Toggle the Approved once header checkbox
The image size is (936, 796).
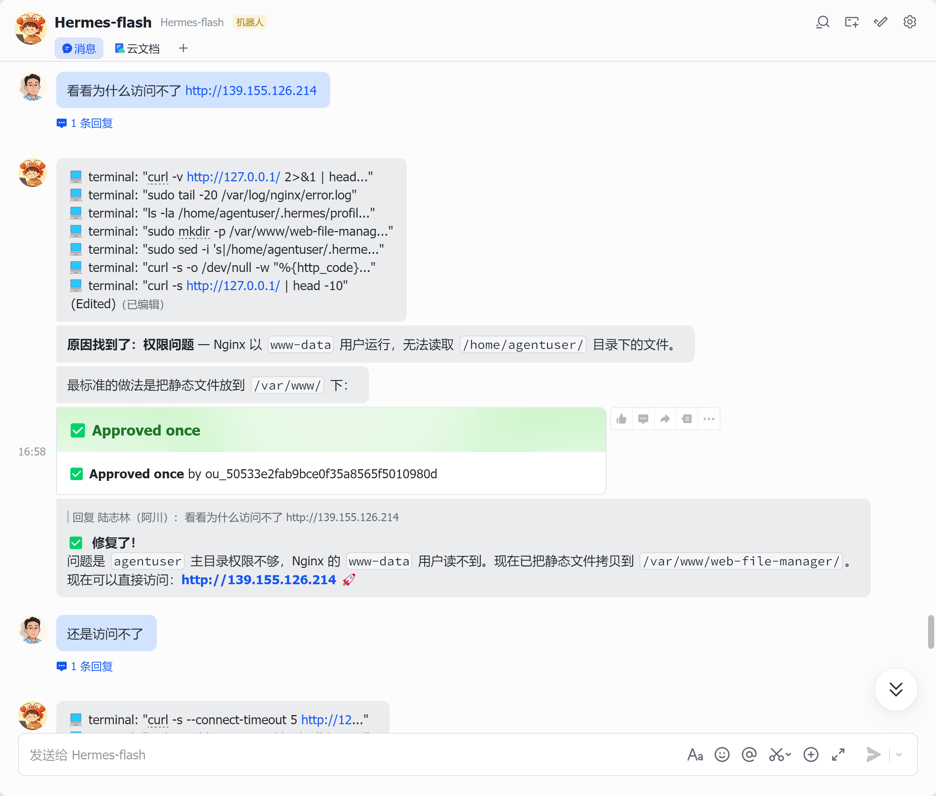[x=78, y=430]
